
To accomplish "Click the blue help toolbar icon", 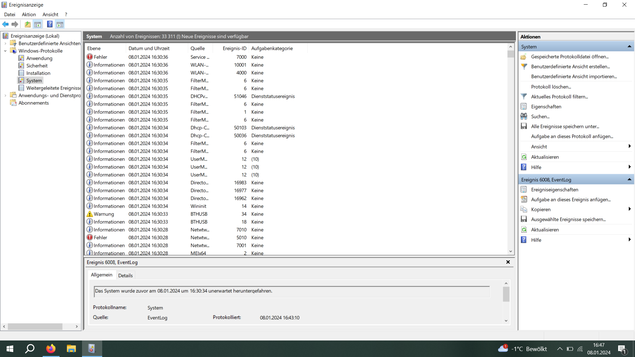I will click(x=50, y=24).
